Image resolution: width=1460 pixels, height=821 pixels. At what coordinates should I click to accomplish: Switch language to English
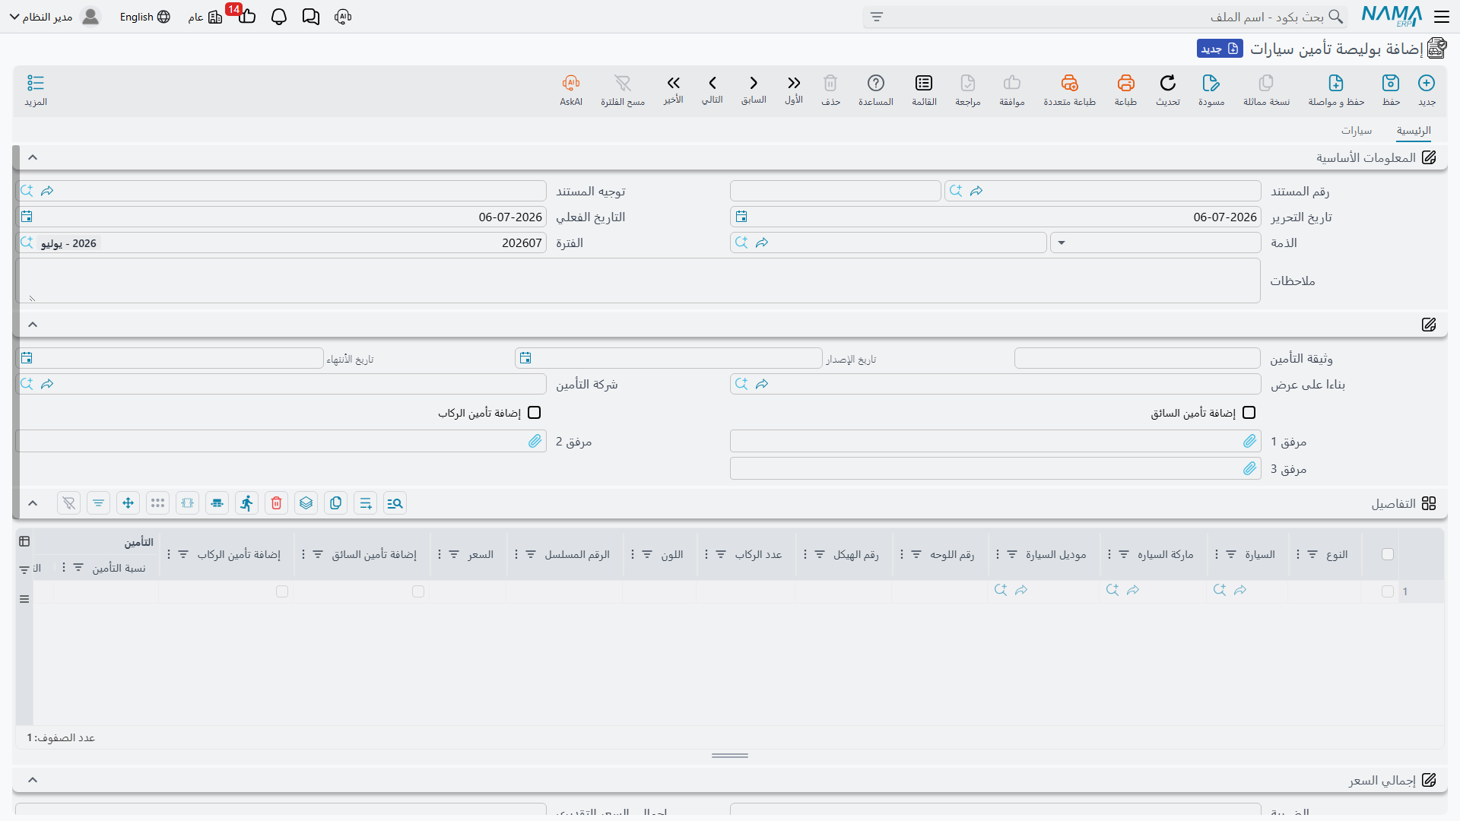point(144,17)
